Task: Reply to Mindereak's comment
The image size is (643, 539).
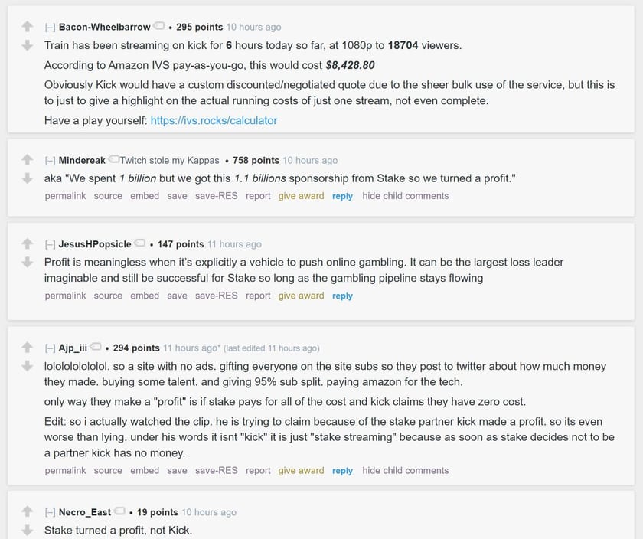Action: coord(342,196)
